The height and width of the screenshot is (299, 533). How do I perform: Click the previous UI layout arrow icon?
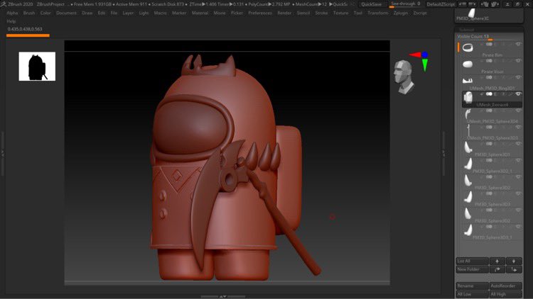coord(463,4)
